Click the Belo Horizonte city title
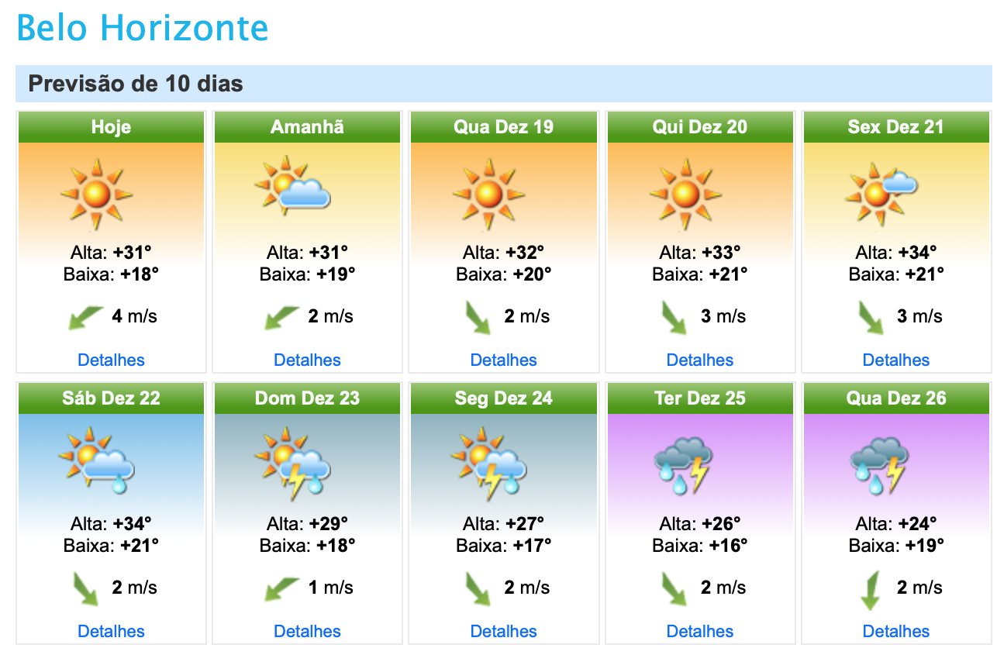997x648 pixels. point(143,29)
